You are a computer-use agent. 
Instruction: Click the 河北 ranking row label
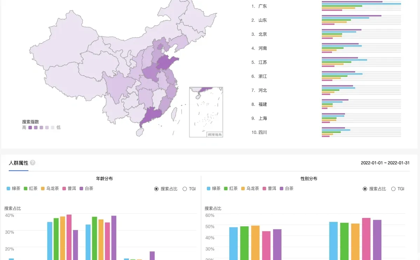(x=263, y=90)
